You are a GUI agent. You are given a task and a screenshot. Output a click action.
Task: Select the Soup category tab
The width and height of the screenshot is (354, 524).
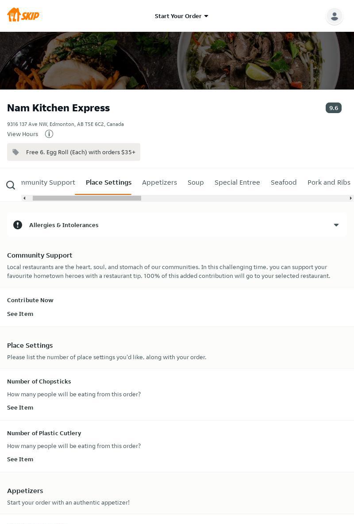(196, 182)
